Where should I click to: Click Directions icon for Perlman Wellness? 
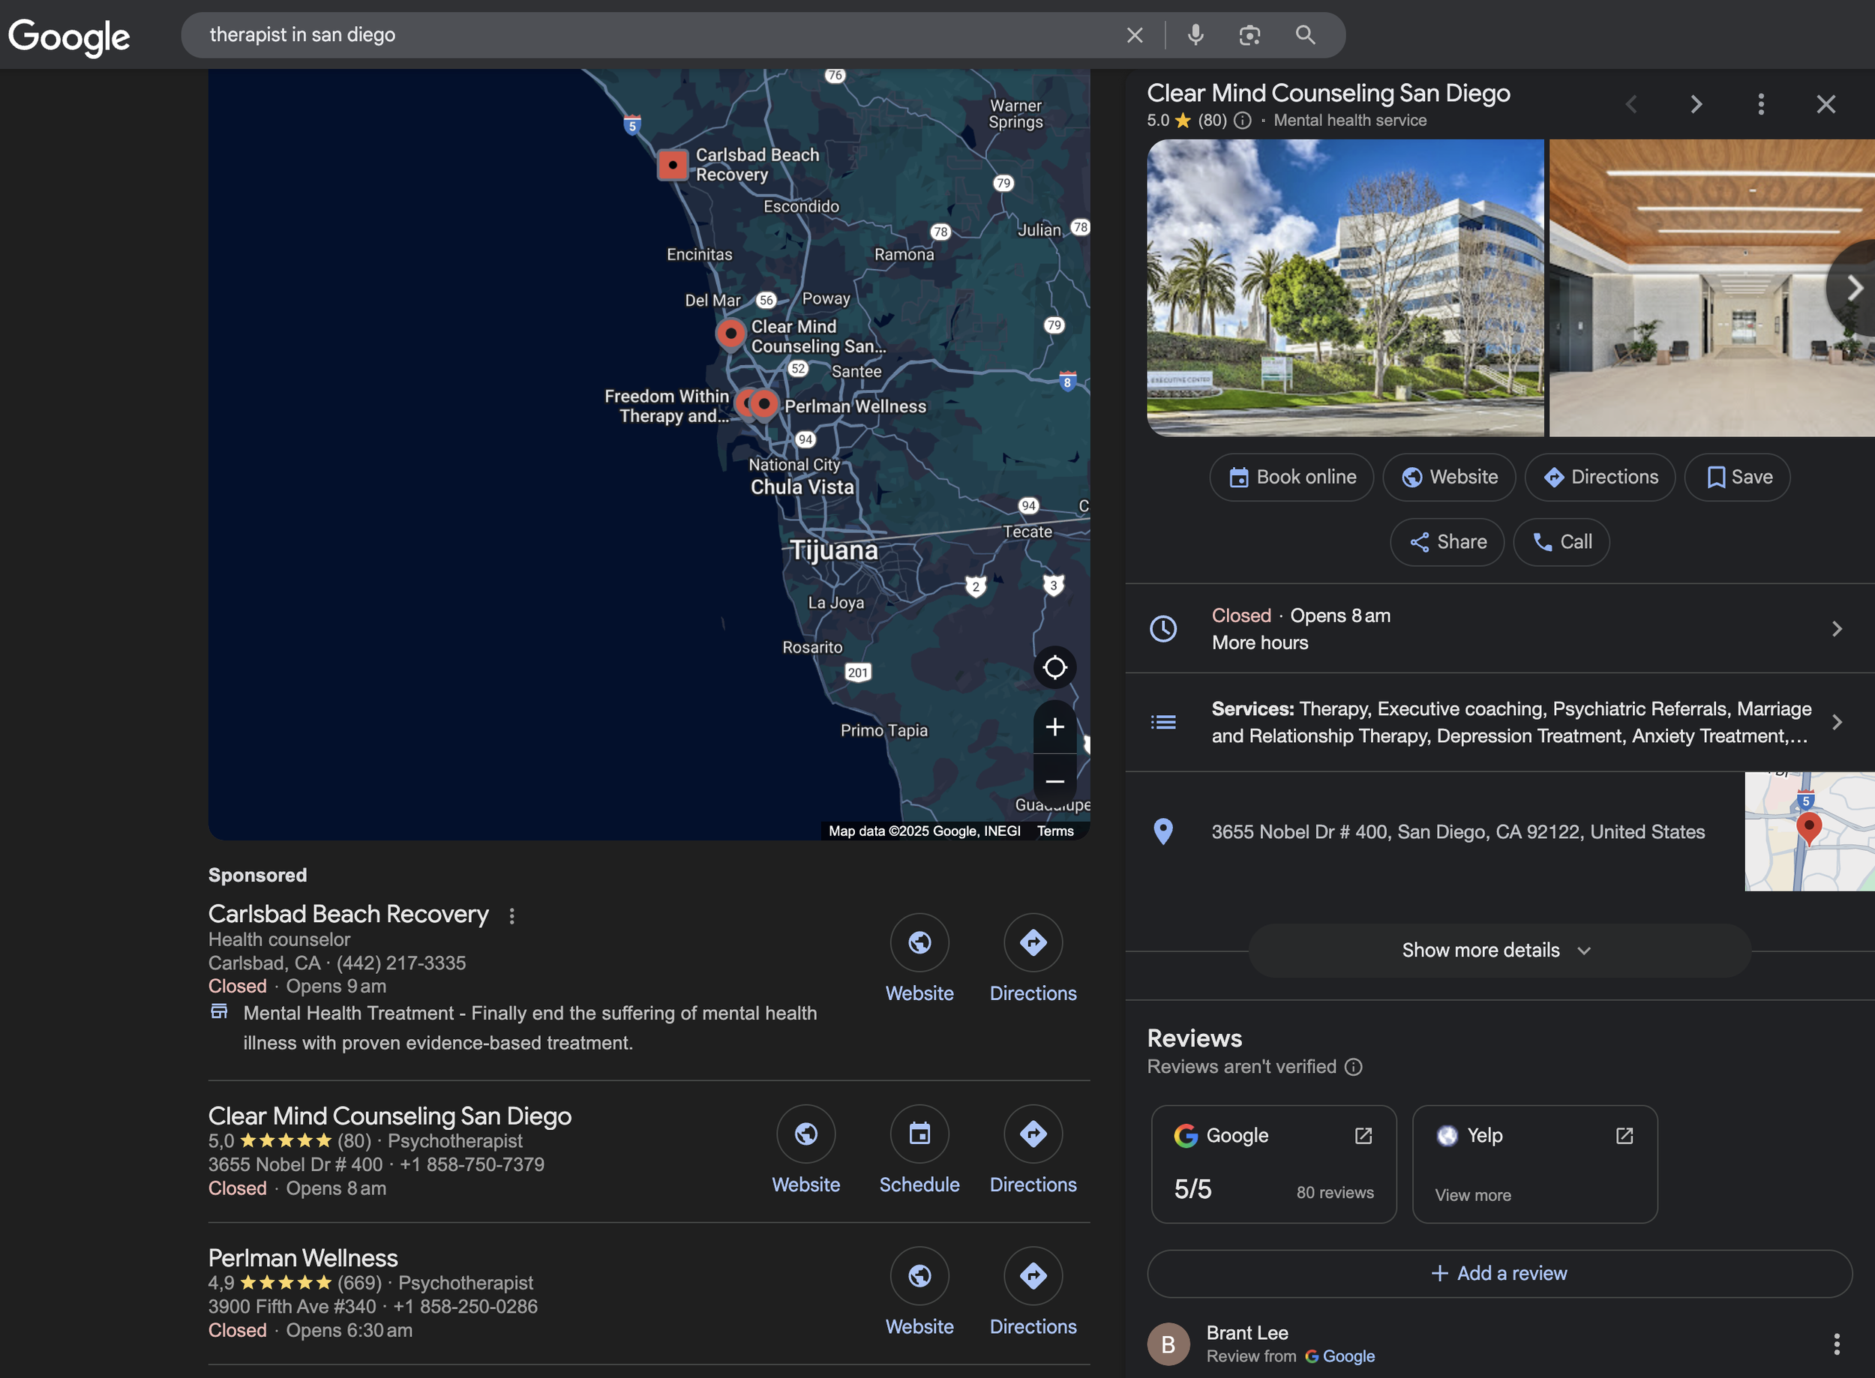(x=1032, y=1275)
